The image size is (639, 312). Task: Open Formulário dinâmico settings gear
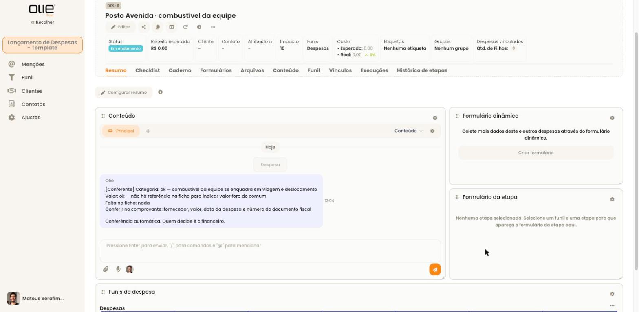[x=612, y=118]
